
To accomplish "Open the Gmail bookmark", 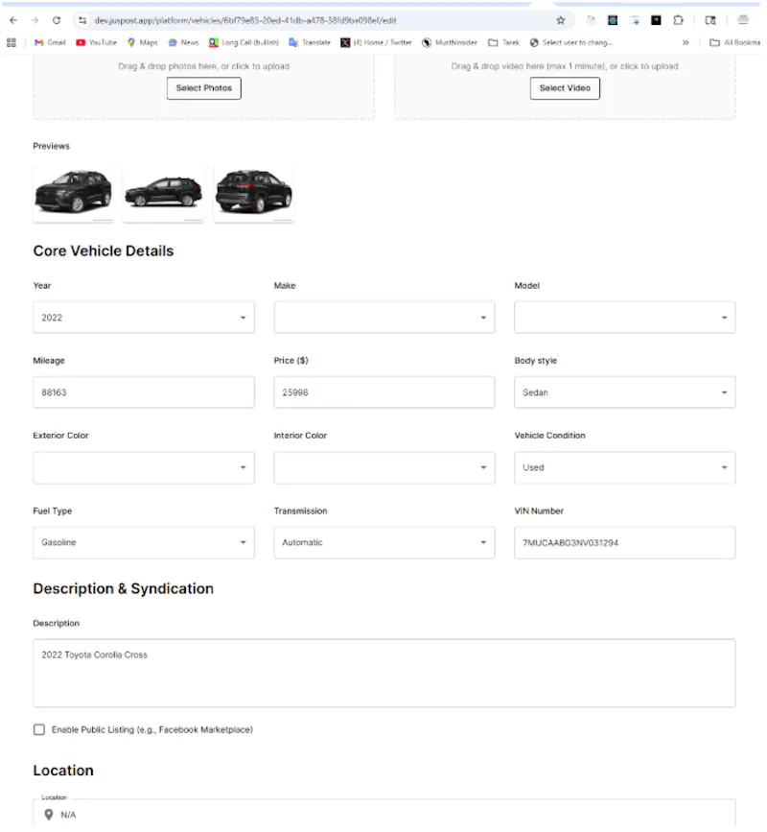I will pyautogui.click(x=50, y=42).
